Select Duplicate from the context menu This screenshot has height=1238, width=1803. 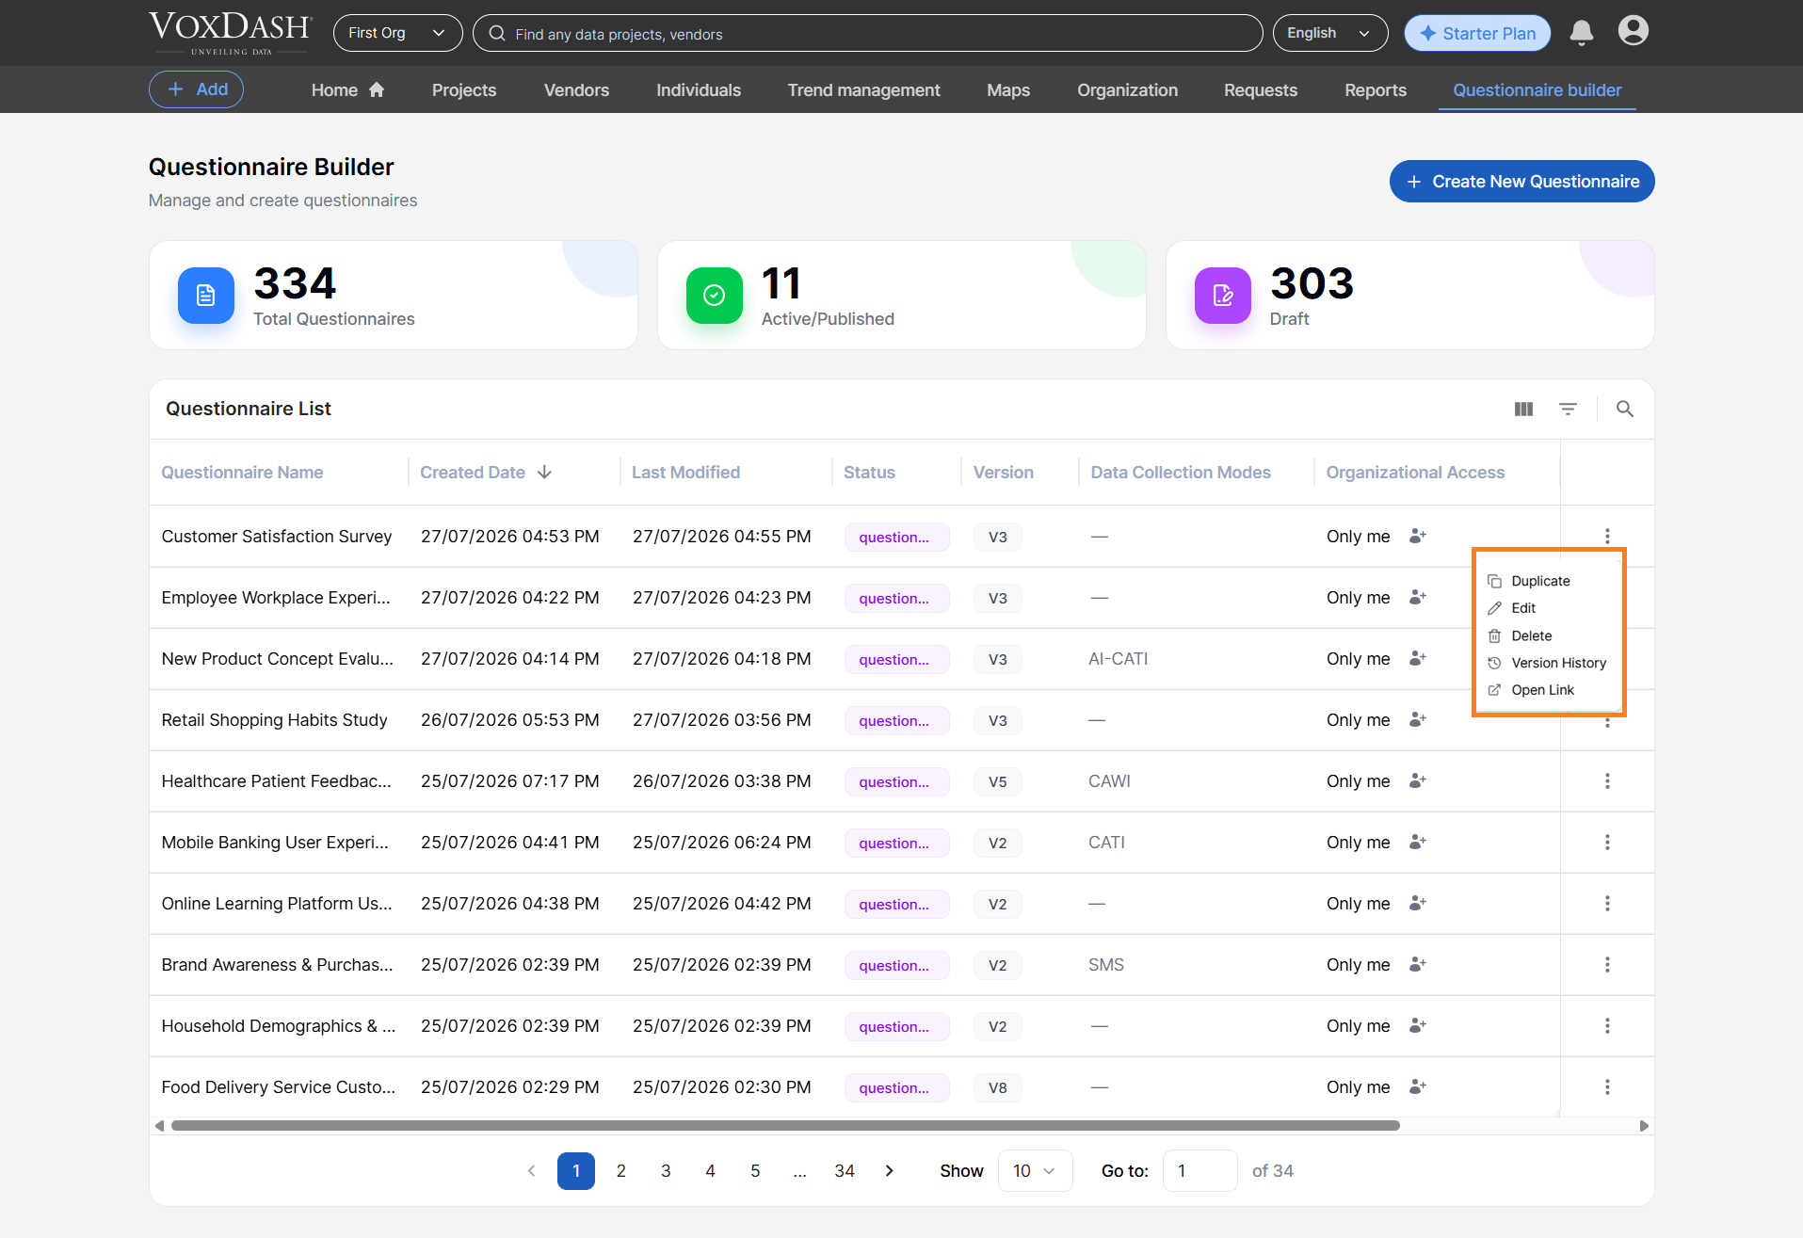click(x=1541, y=581)
